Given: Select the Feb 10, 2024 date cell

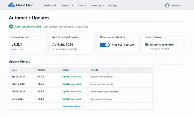Looking at the screenshot, I should tap(18, 91).
